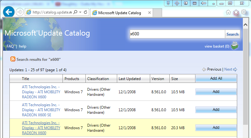Click the Microsoft Update Catalog banner title
The height and width of the screenshot is (138, 251).
47,33
